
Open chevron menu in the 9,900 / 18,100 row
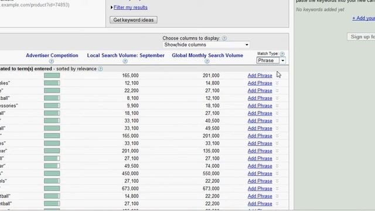point(277,105)
